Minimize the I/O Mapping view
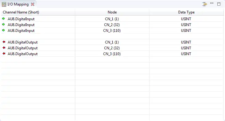The image size is (225, 121). 212,3
